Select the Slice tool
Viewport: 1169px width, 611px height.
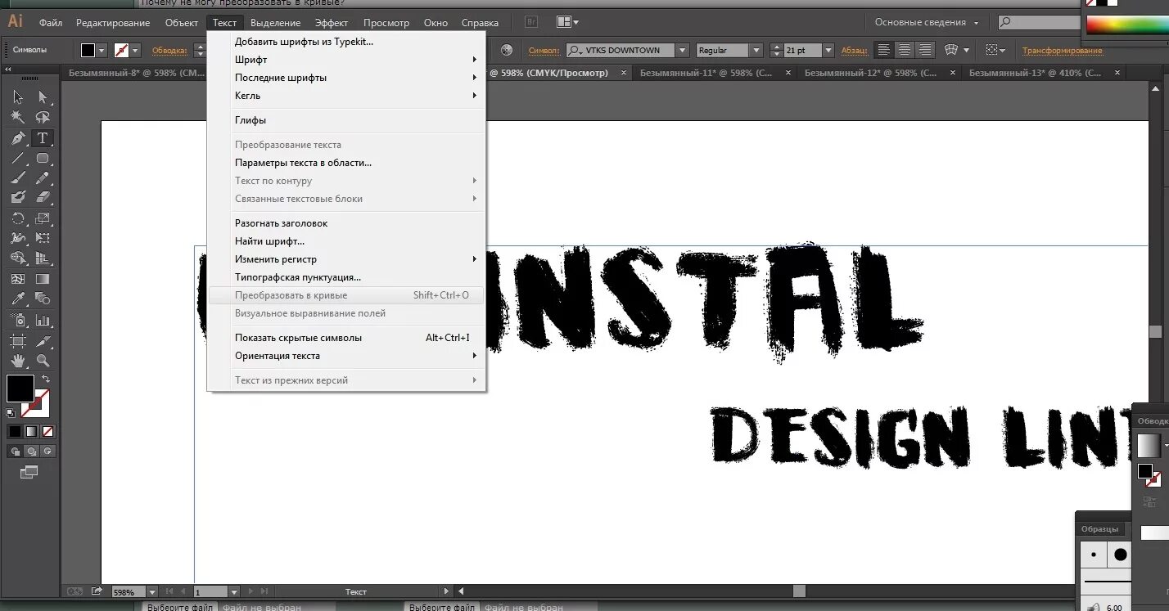click(43, 340)
